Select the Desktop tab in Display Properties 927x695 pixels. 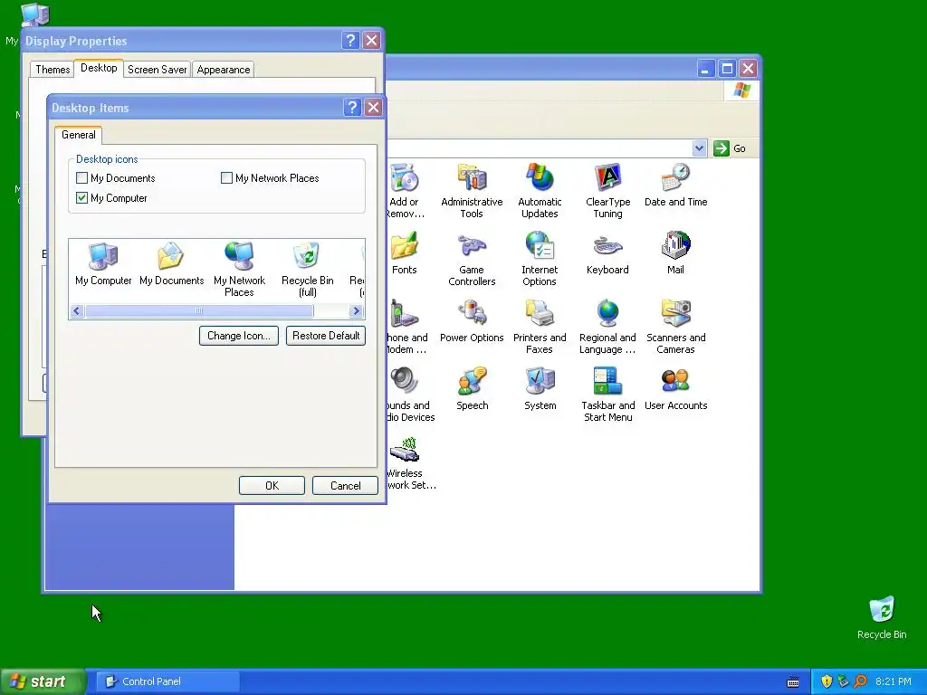click(x=99, y=68)
